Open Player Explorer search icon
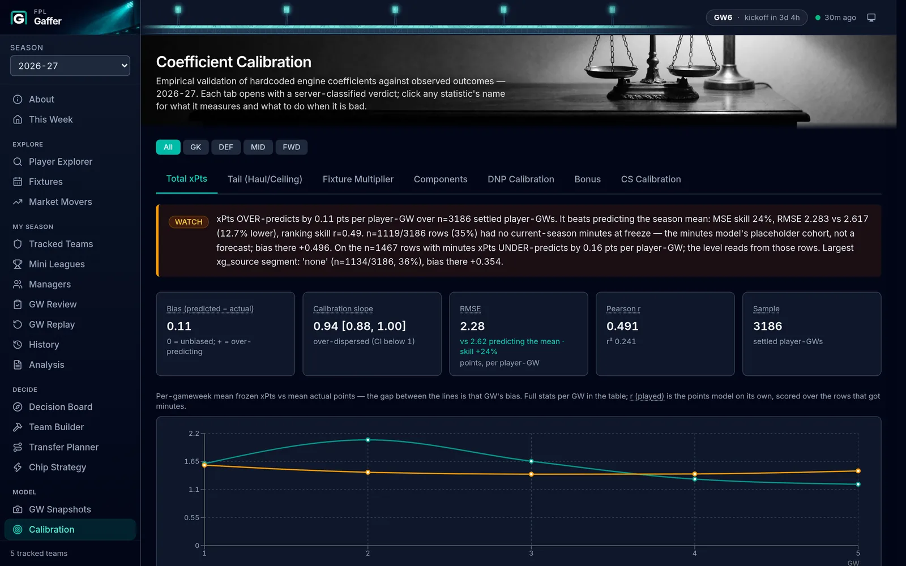 click(18, 162)
